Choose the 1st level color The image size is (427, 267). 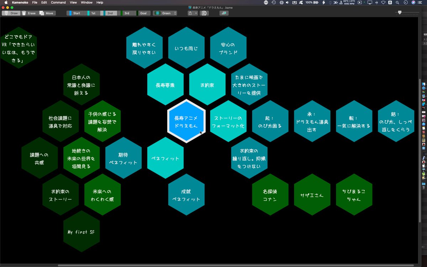92,13
